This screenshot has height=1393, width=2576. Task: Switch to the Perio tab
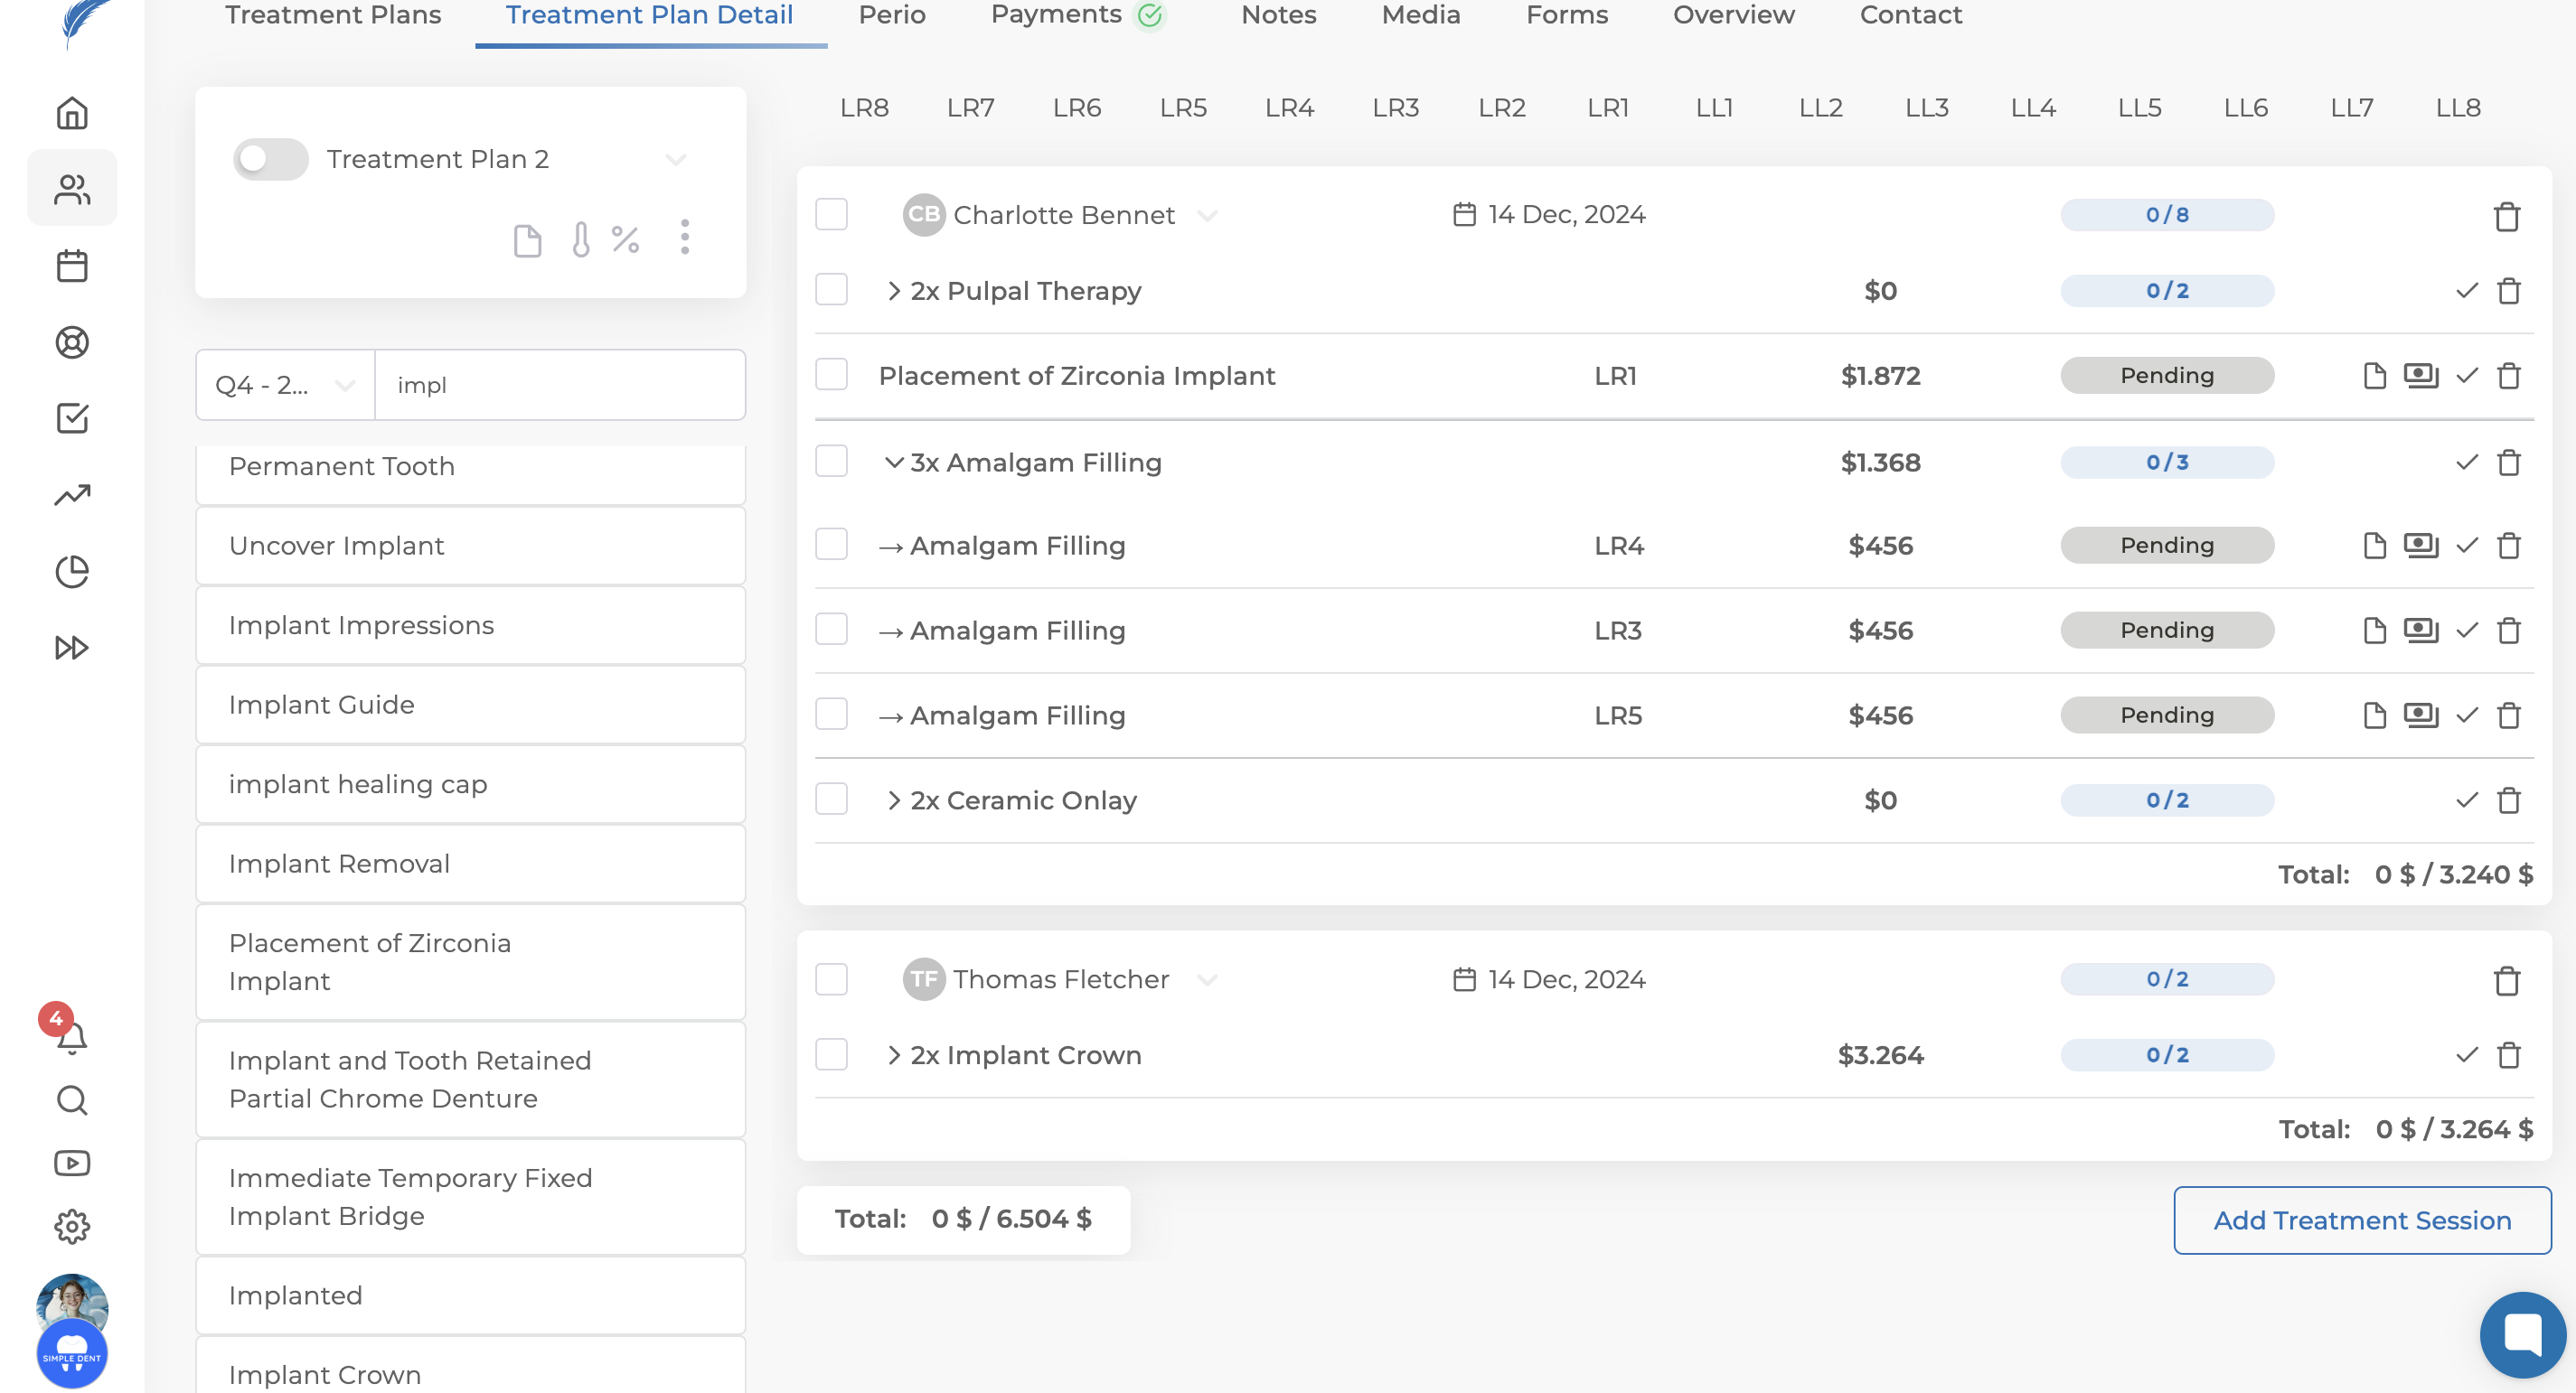click(891, 16)
